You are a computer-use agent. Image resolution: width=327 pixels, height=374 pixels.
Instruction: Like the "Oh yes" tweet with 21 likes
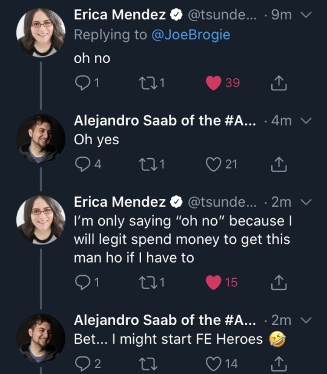pyautogui.click(x=214, y=164)
